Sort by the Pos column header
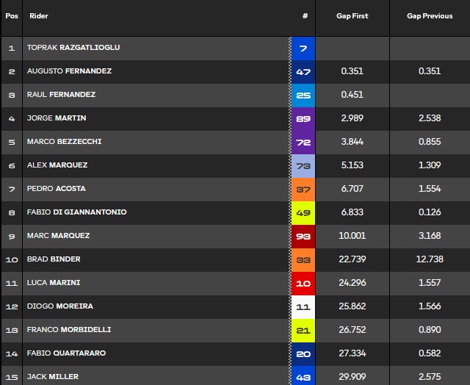Viewport: 470px width, 385px height. pyautogui.click(x=12, y=16)
